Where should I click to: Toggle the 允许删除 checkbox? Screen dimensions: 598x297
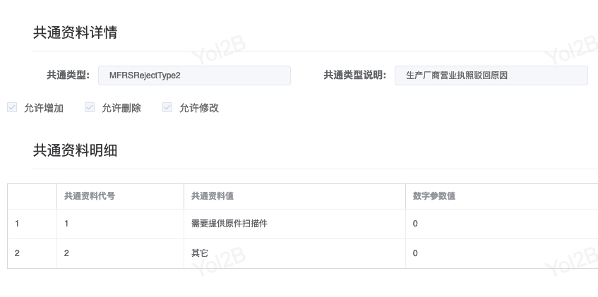[x=90, y=108]
